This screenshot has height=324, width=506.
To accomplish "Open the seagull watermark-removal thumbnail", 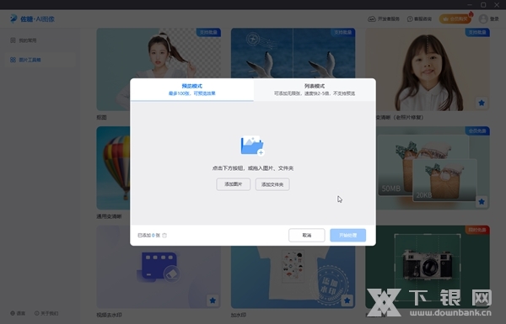I will (293, 53).
